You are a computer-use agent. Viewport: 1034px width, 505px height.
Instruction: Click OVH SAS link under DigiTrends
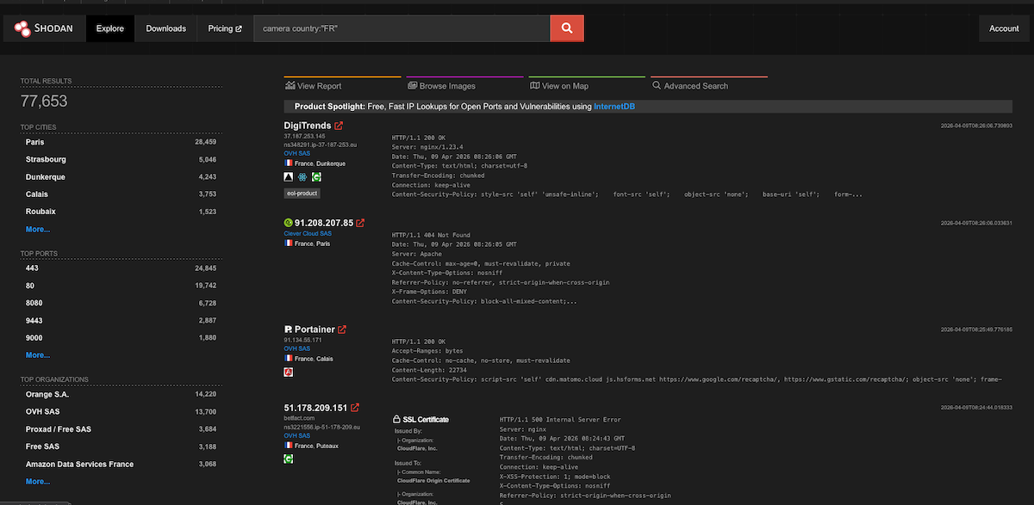tap(297, 152)
